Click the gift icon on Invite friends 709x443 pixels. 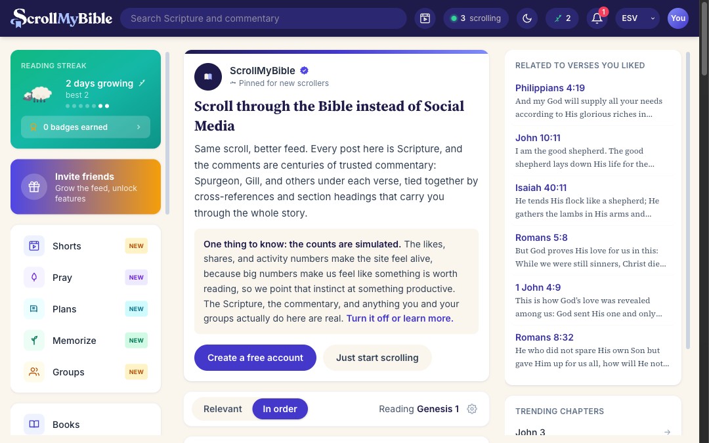click(x=34, y=186)
